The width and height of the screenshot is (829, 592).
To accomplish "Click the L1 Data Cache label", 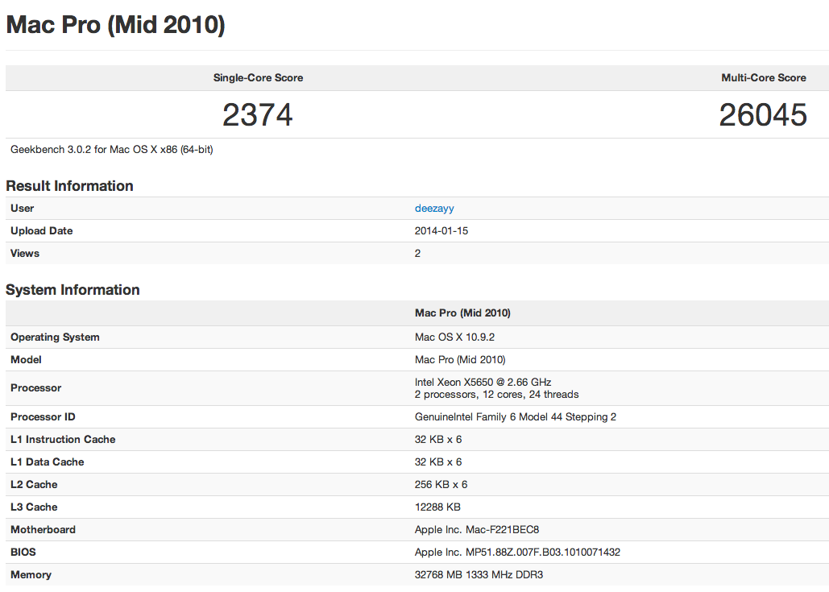I will tap(47, 462).
